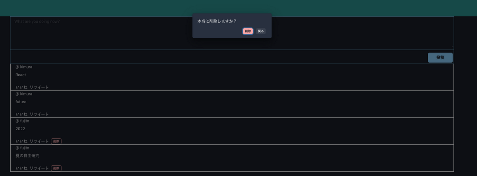
Task: Click いいね under the React tweet
Action: [21, 87]
